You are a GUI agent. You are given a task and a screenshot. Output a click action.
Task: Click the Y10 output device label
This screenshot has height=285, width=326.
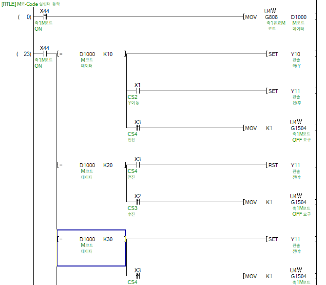coord(295,54)
